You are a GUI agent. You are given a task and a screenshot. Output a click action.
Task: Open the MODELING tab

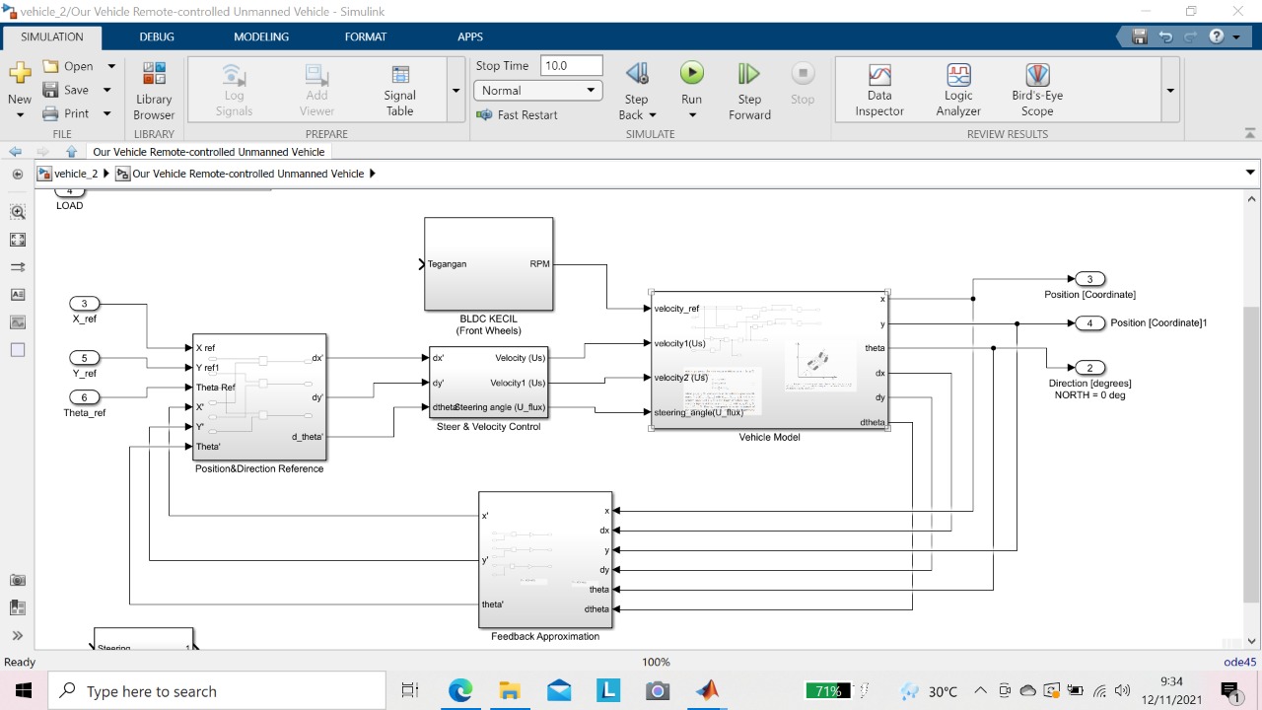(261, 36)
